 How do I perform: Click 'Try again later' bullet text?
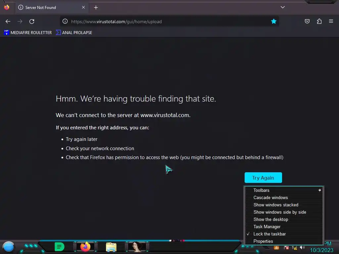[81, 139]
